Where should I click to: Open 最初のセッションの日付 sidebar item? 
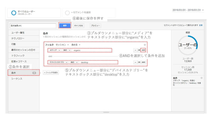(x=24, y=50)
